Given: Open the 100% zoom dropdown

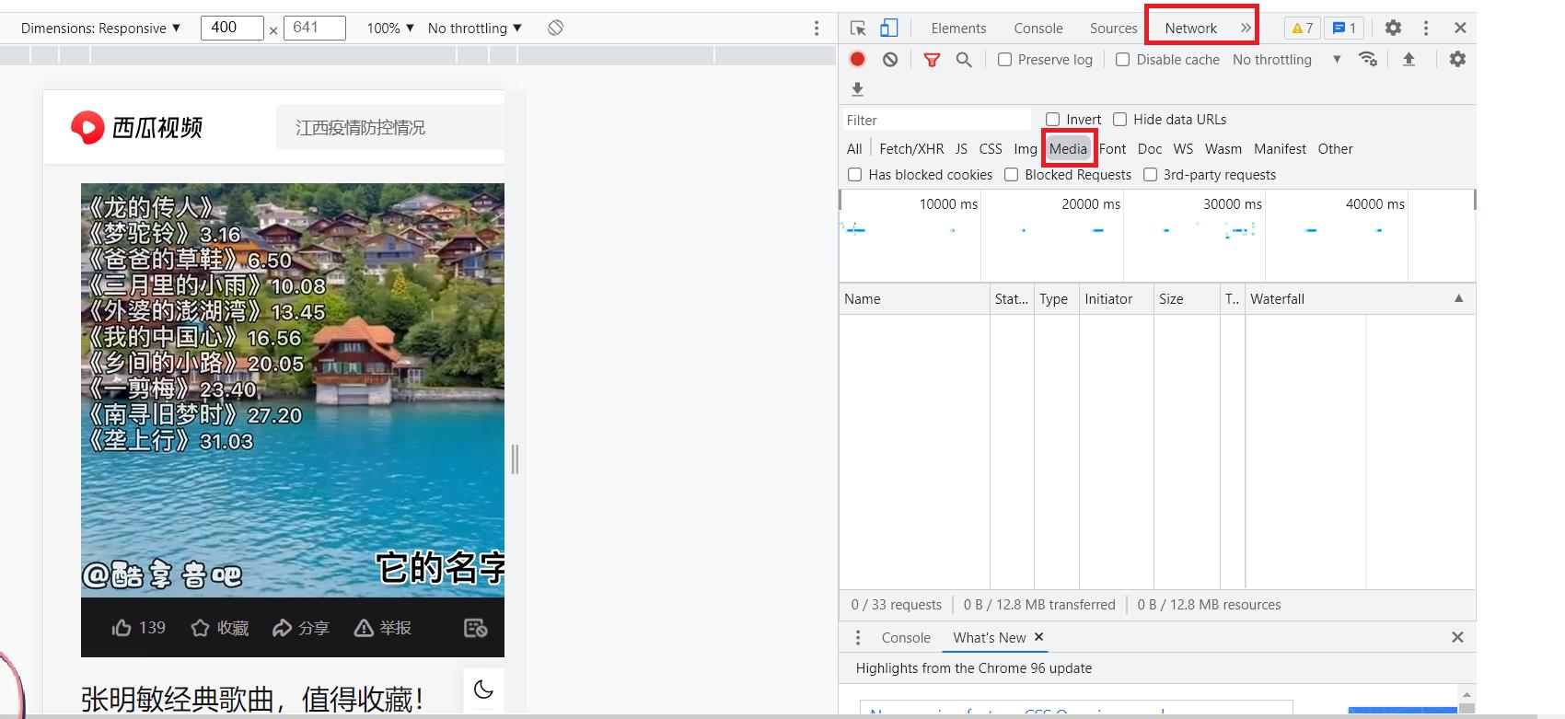Looking at the screenshot, I should click(390, 28).
